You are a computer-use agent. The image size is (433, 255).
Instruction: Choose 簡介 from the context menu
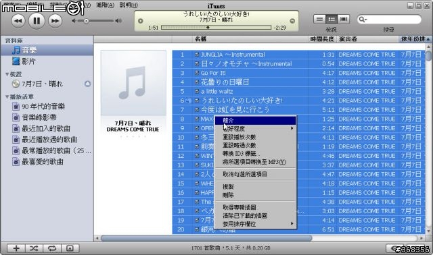coord(256,120)
